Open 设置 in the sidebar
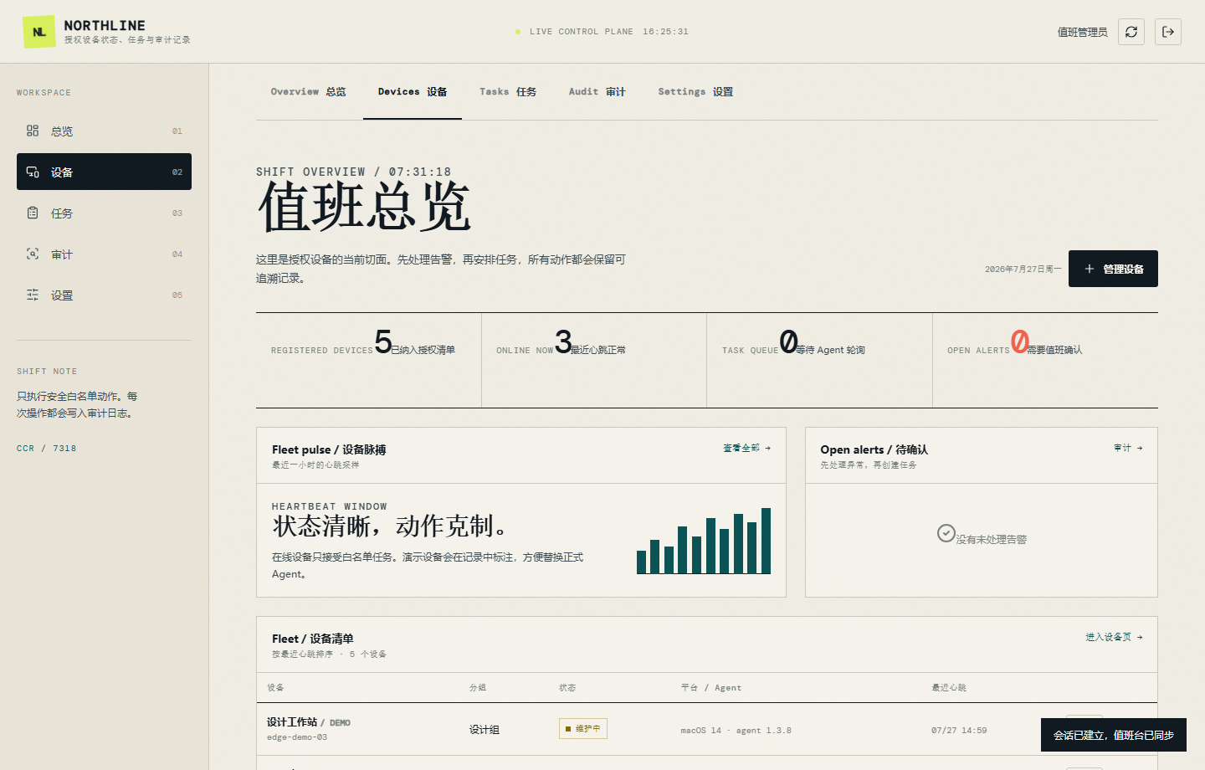This screenshot has height=770, width=1205. click(x=104, y=295)
